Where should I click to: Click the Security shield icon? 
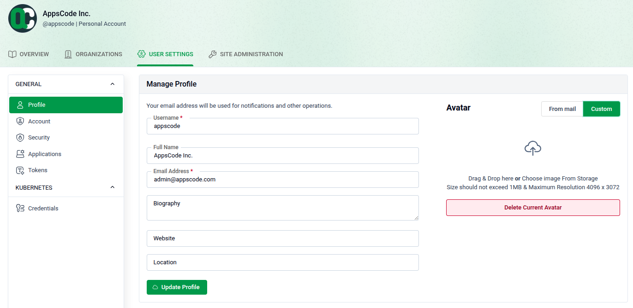[x=20, y=138]
